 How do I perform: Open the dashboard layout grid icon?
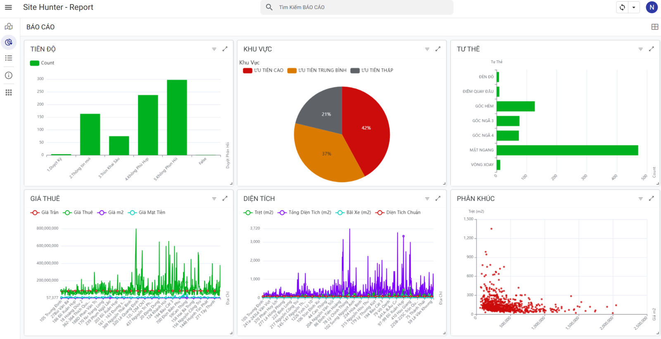(x=655, y=27)
